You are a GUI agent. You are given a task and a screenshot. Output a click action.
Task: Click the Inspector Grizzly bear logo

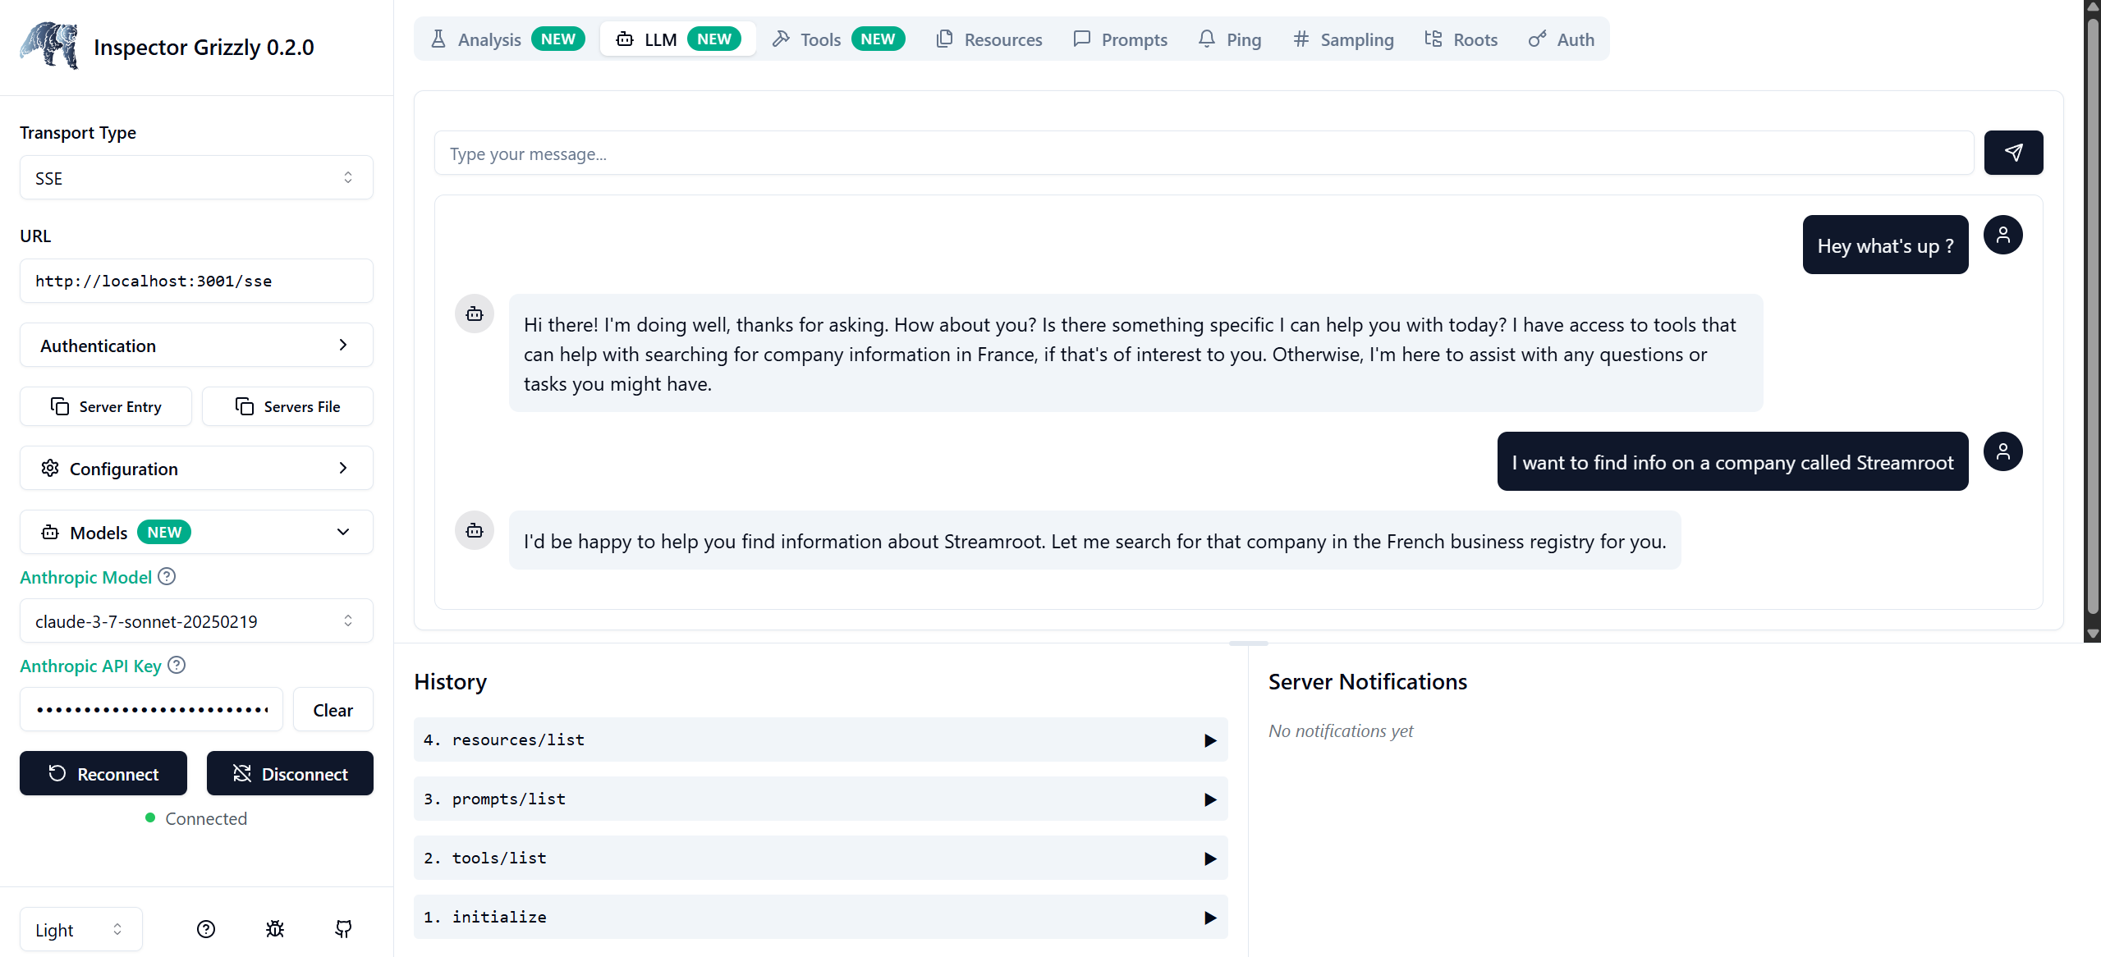click(x=49, y=46)
